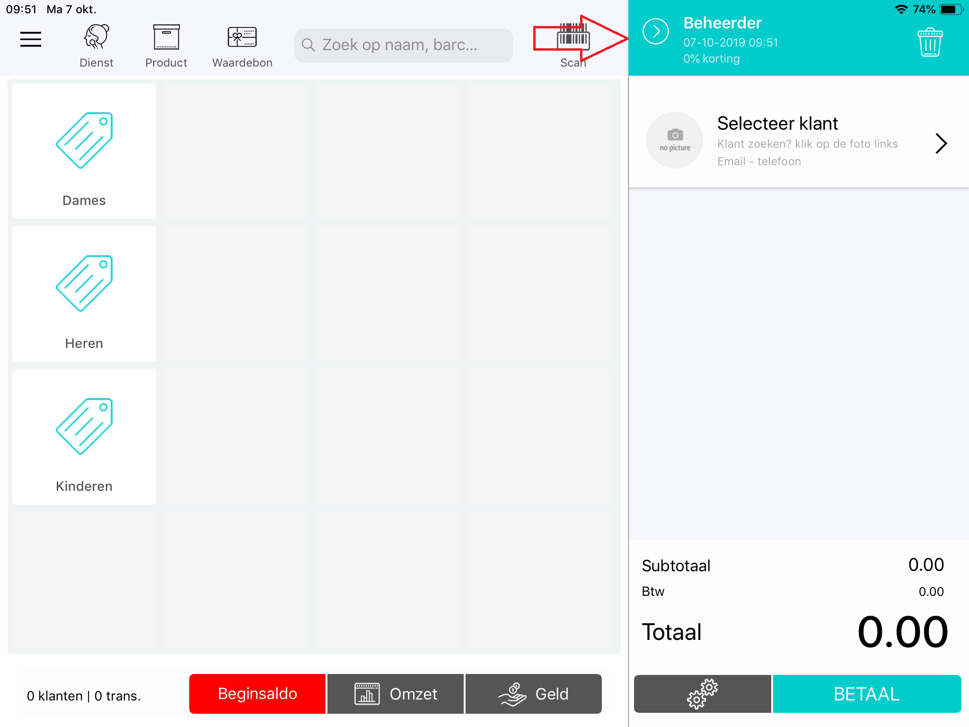Open the Omzet revenue report
Viewport: 969px width, 727px height.
396,694
